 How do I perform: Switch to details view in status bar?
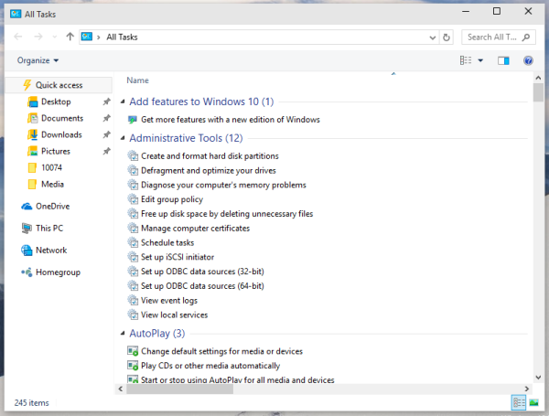point(518,402)
